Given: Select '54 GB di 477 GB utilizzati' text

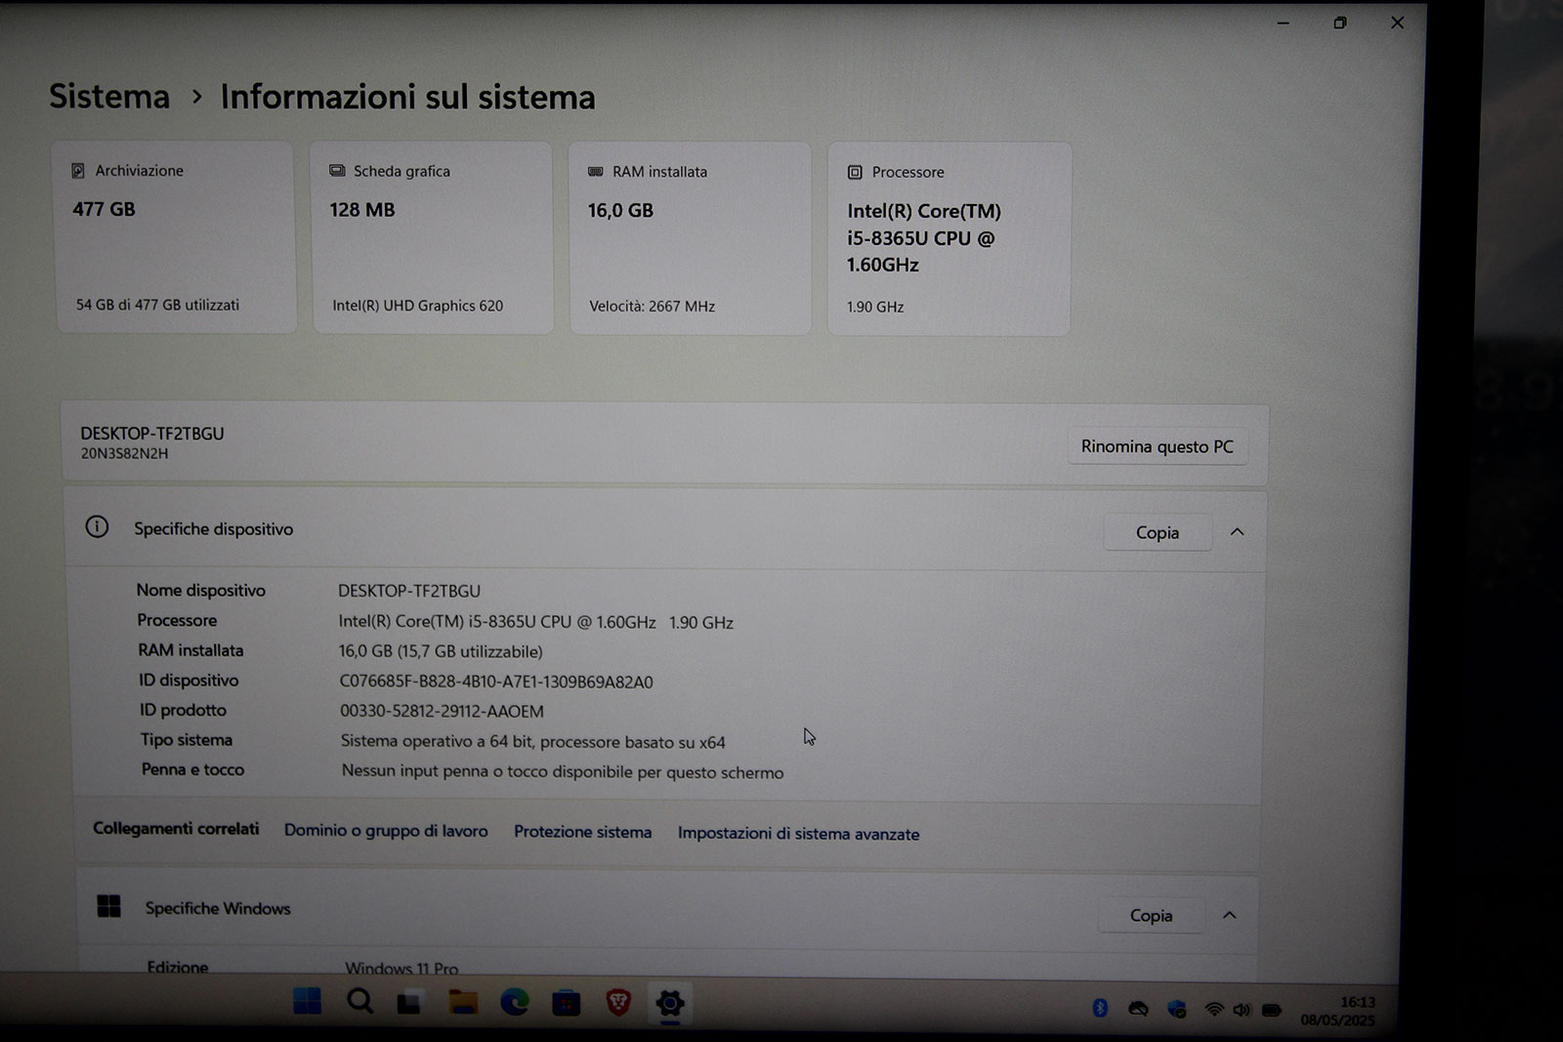Looking at the screenshot, I should (x=157, y=305).
